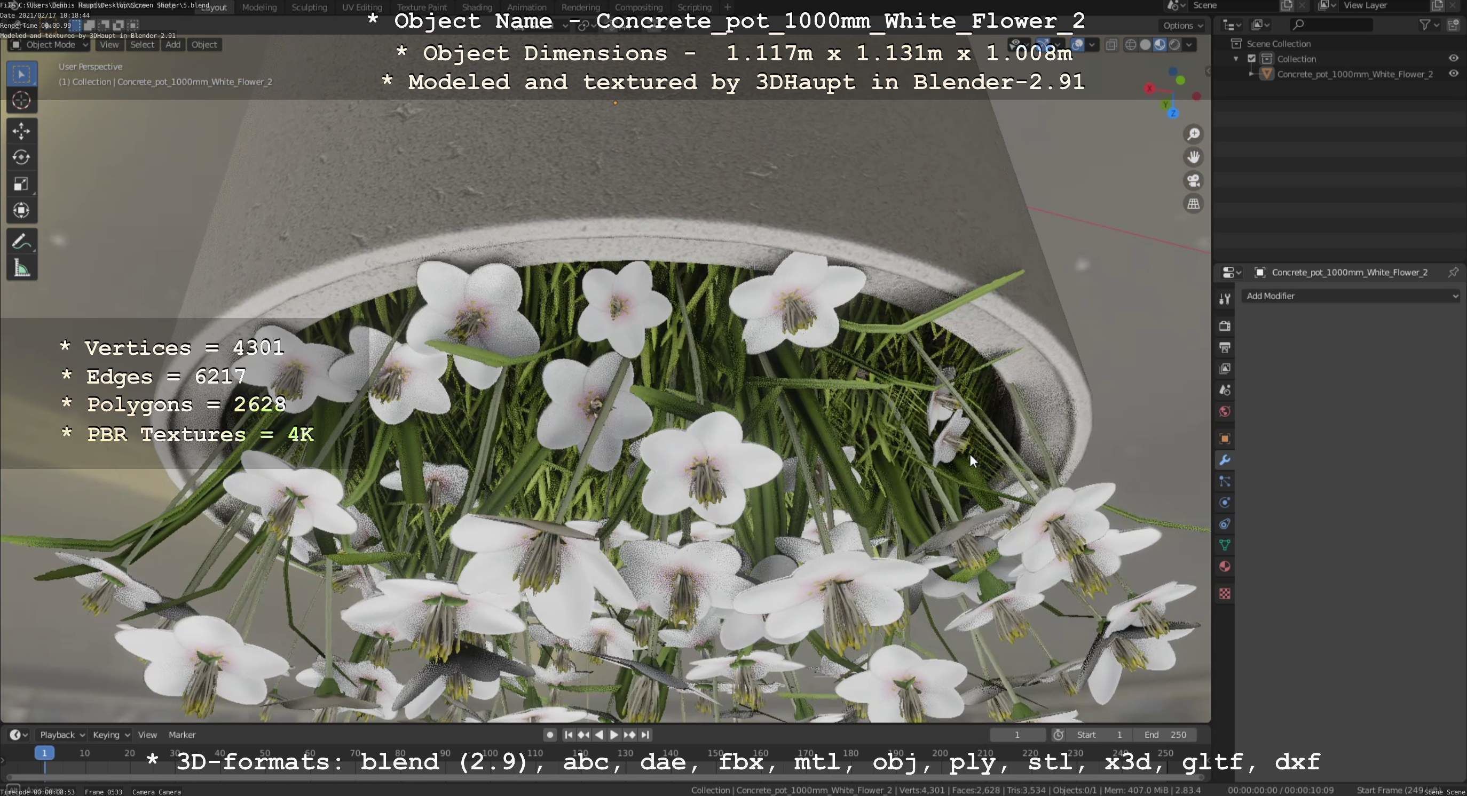Switch to the UV Editing workspace tab
The height and width of the screenshot is (796, 1467).
pos(361,7)
